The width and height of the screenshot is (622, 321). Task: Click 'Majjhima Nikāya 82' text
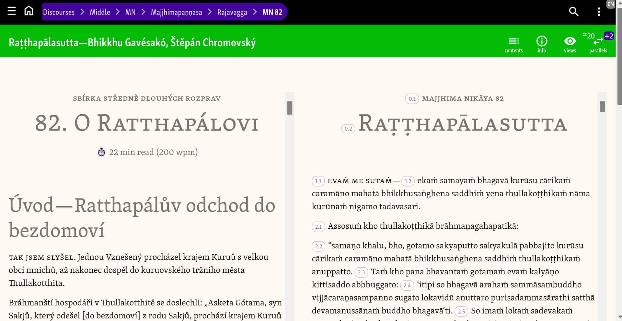coord(463,98)
